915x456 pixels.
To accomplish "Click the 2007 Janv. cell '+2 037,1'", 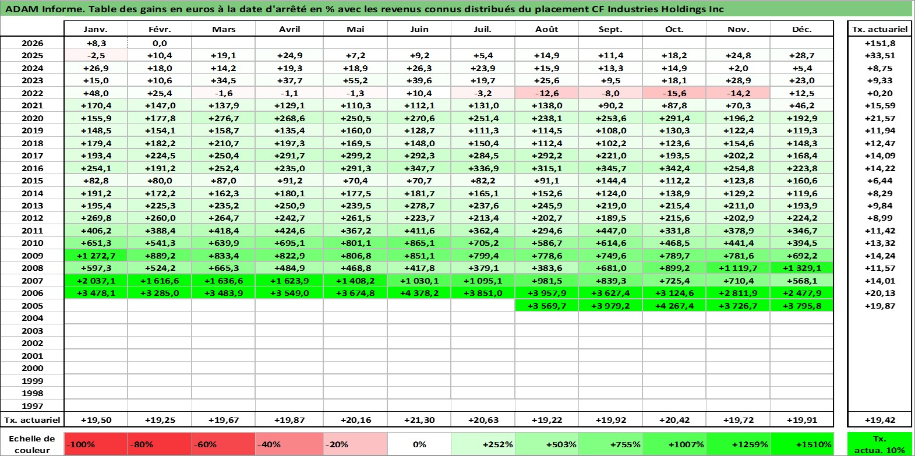I will coord(96,281).
